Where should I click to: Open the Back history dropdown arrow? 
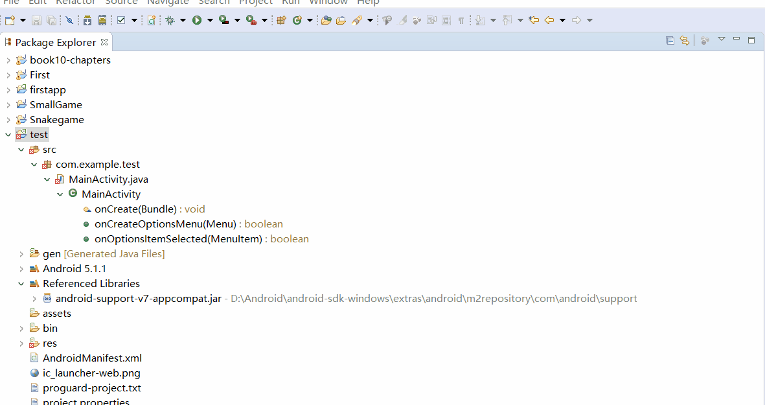562,21
